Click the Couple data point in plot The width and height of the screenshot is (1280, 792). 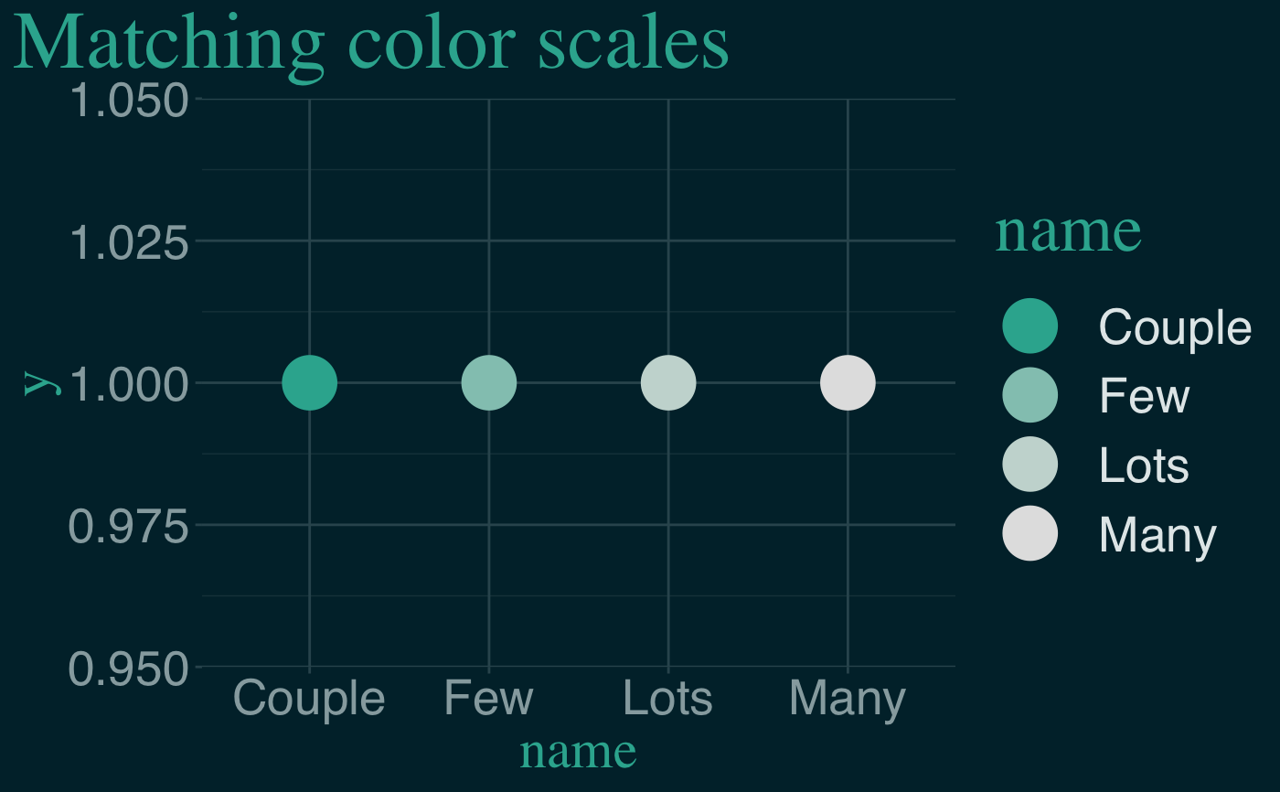[x=309, y=382]
